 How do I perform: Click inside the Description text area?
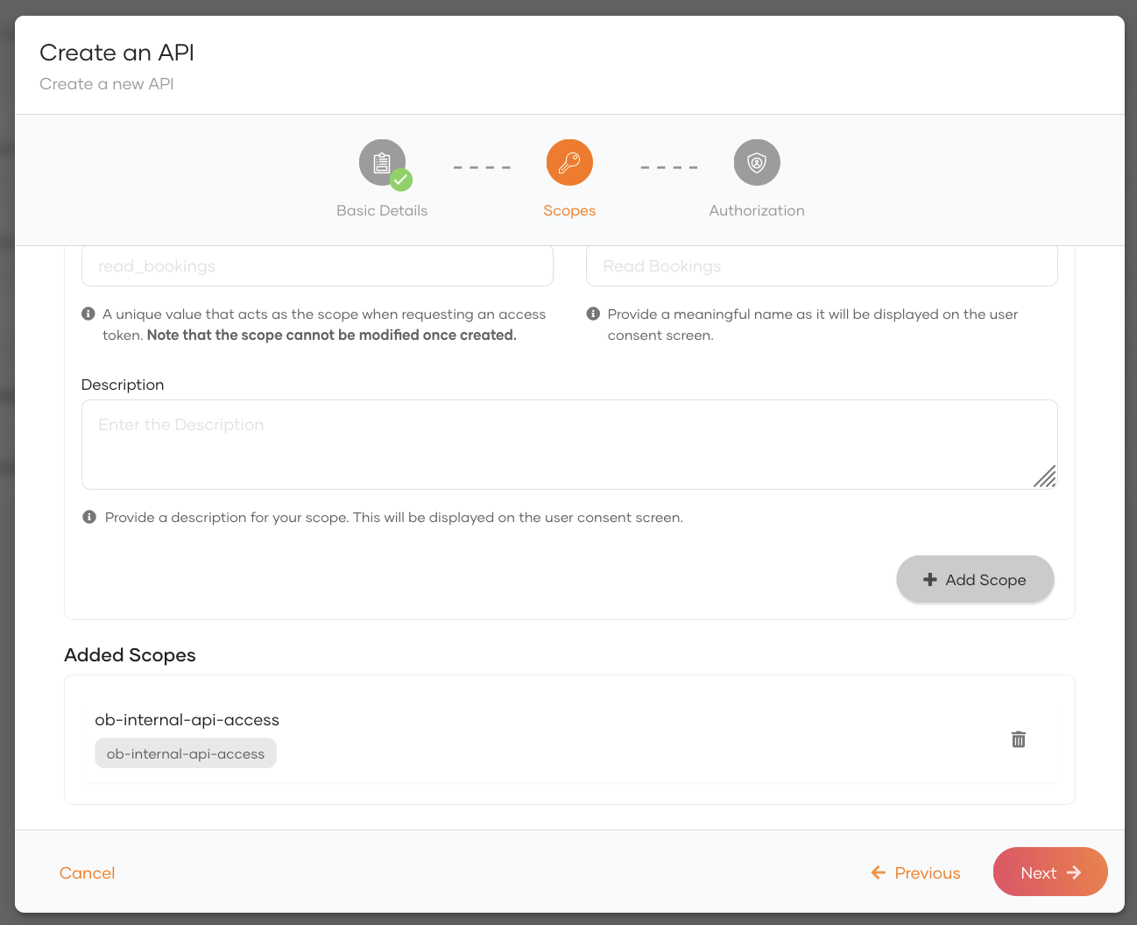tap(569, 442)
